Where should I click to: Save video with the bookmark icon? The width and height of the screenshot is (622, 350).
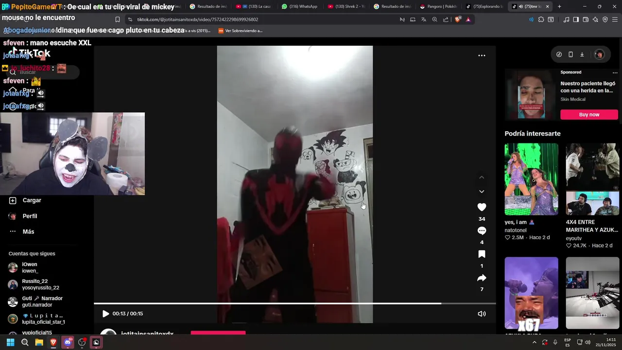pos(482,254)
